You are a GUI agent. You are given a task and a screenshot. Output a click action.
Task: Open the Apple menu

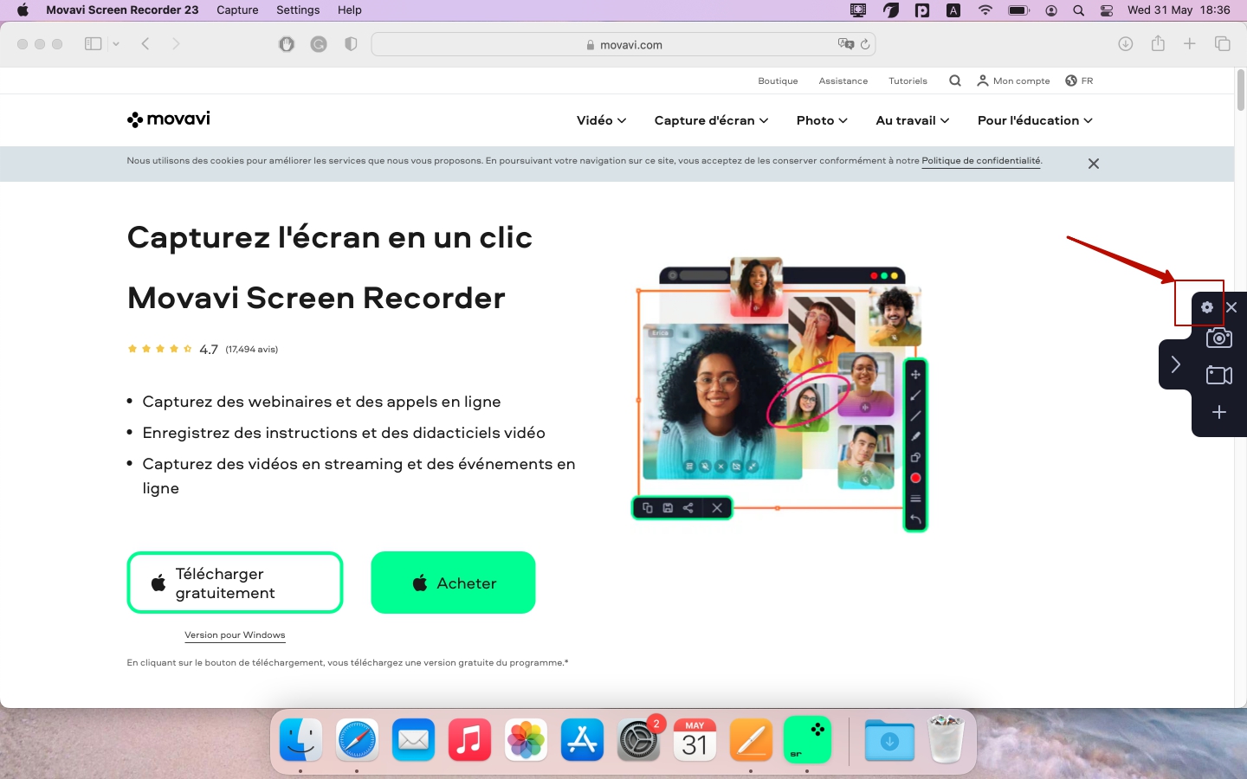click(23, 10)
